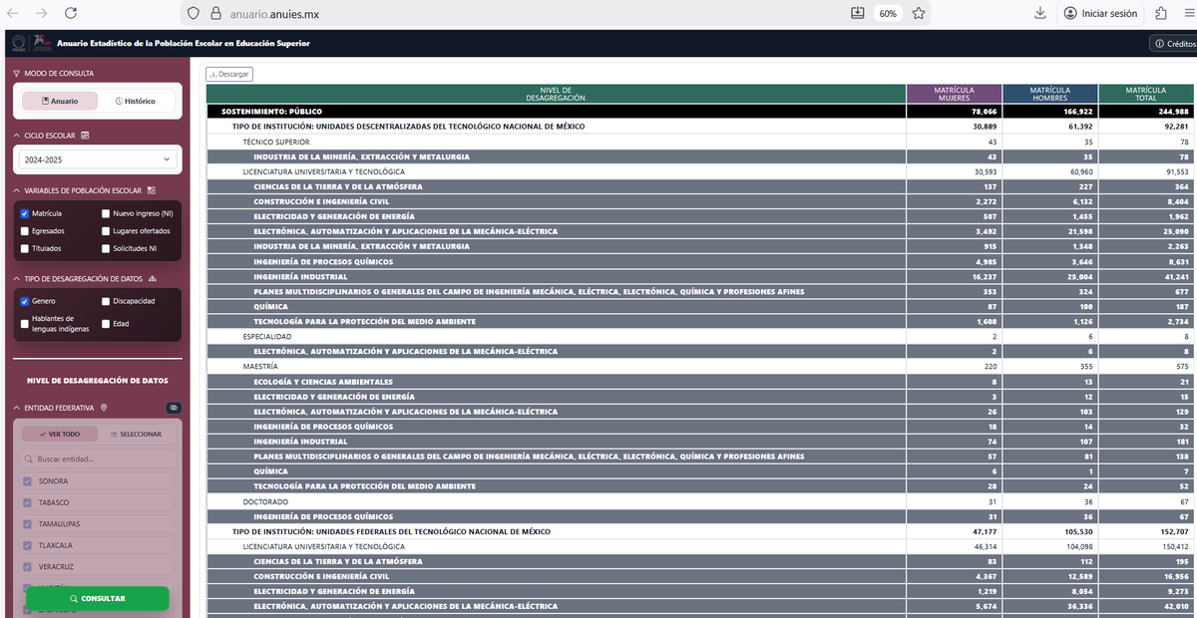Switch to SELECCIONAR entity option
The height and width of the screenshot is (618, 1197).
pos(136,434)
